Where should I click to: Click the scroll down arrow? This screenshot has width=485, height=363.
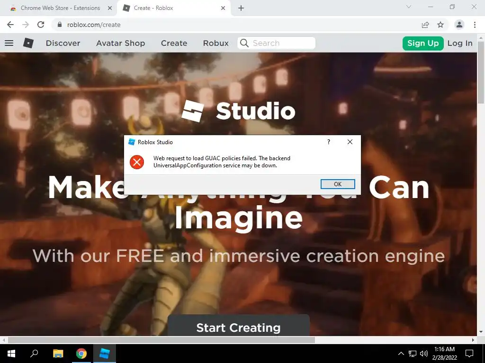pyautogui.click(x=481, y=332)
